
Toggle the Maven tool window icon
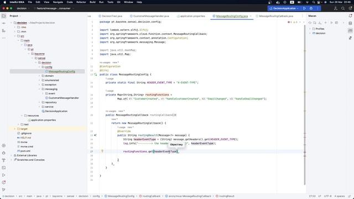350,31
